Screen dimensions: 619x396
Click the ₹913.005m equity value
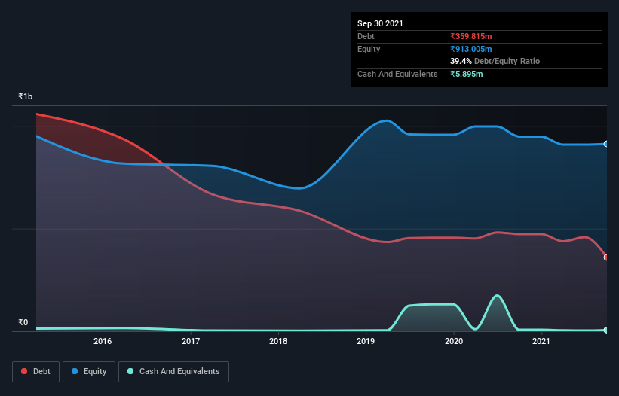pos(471,49)
